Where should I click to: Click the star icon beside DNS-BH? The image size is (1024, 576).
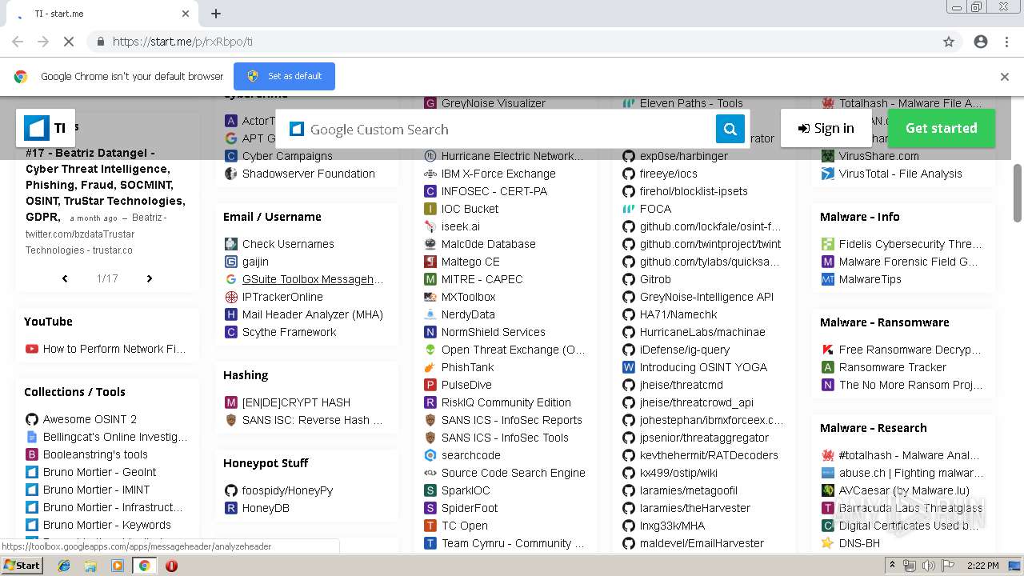[x=828, y=543]
